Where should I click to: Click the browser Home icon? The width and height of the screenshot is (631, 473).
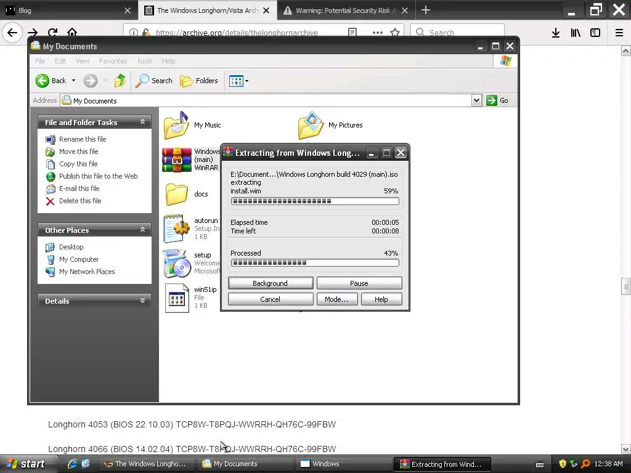72,32
